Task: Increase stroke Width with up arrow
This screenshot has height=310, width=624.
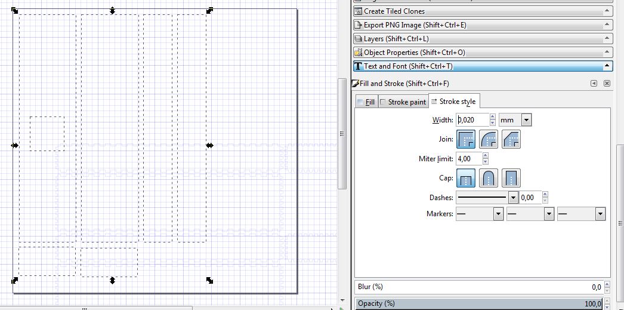Action: coord(492,117)
